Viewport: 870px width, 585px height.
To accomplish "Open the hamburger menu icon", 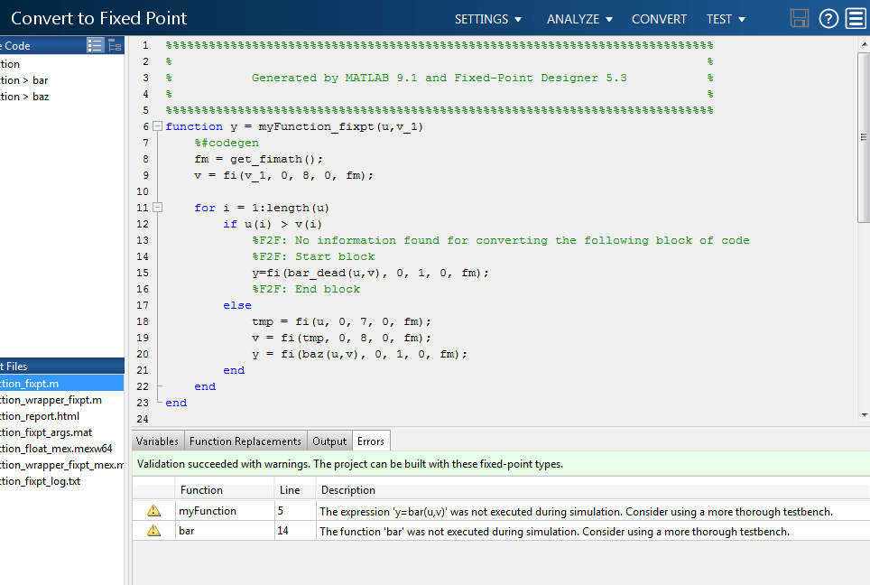I will coord(856,19).
